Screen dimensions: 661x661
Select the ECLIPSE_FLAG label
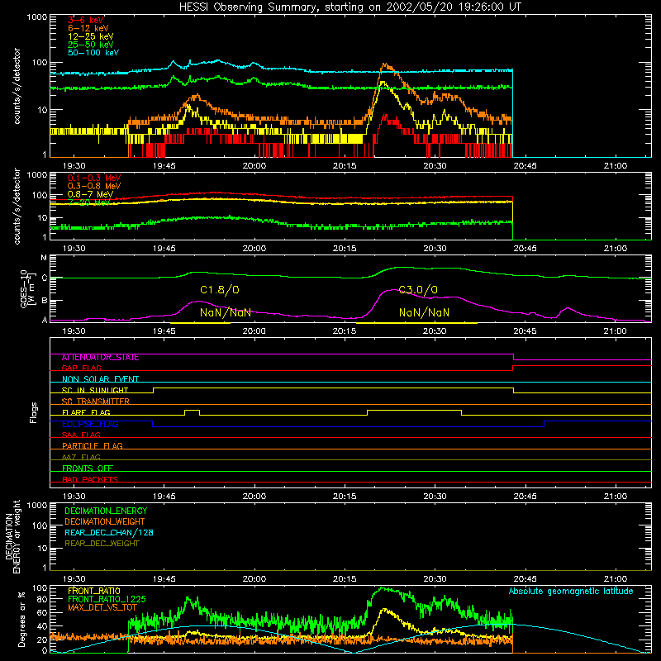point(90,424)
